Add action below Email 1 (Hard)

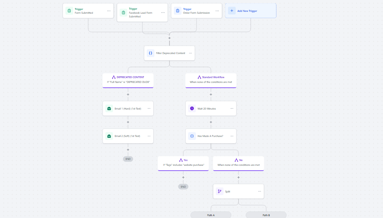point(128,122)
